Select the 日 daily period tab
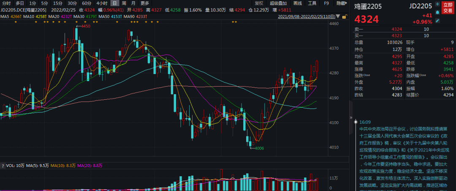 click(114, 3)
